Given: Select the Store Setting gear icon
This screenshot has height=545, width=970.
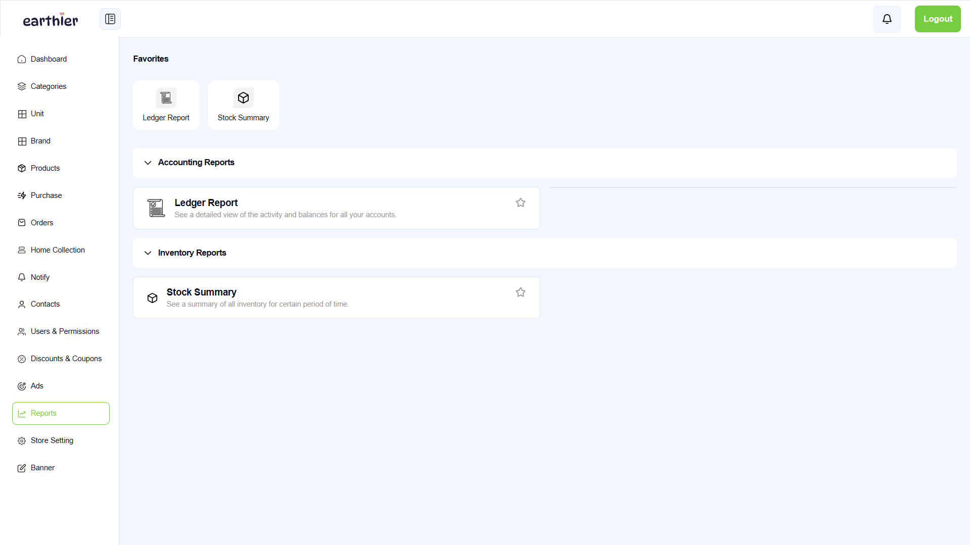Looking at the screenshot, I should click(x=22, y=440).
